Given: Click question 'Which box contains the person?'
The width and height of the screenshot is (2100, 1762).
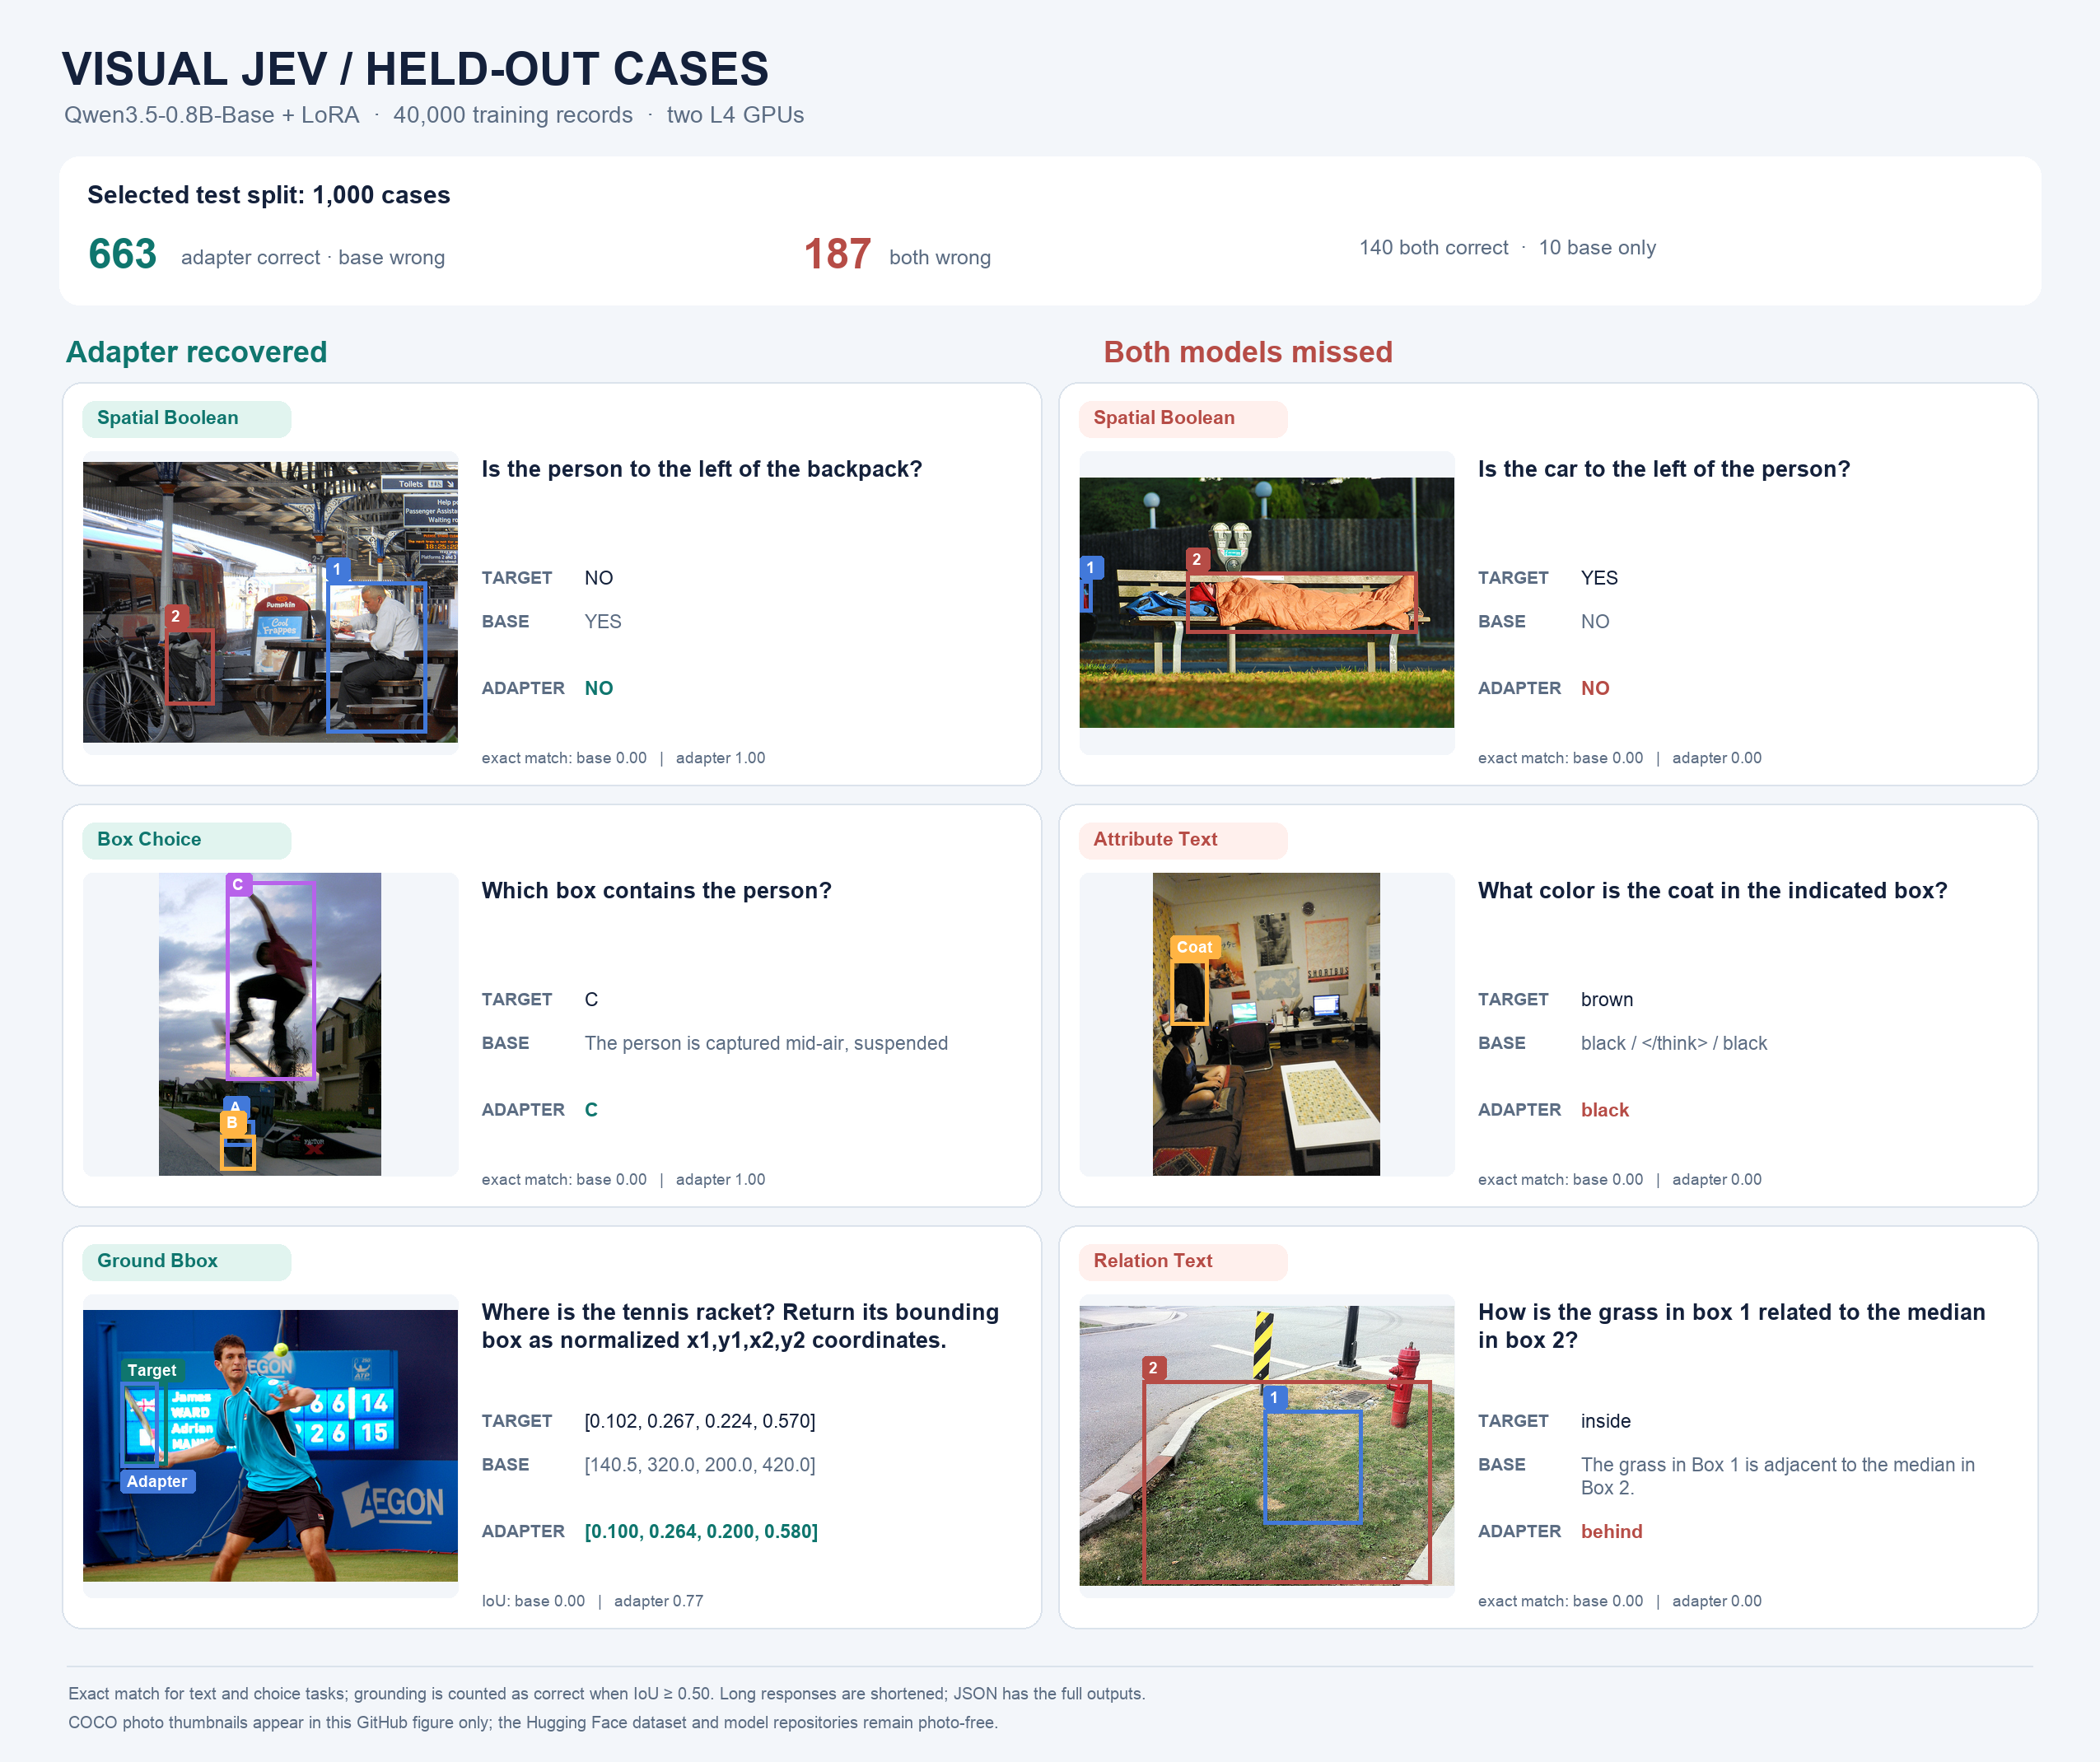Looking at the screenshot, I should tap(656, 891).
